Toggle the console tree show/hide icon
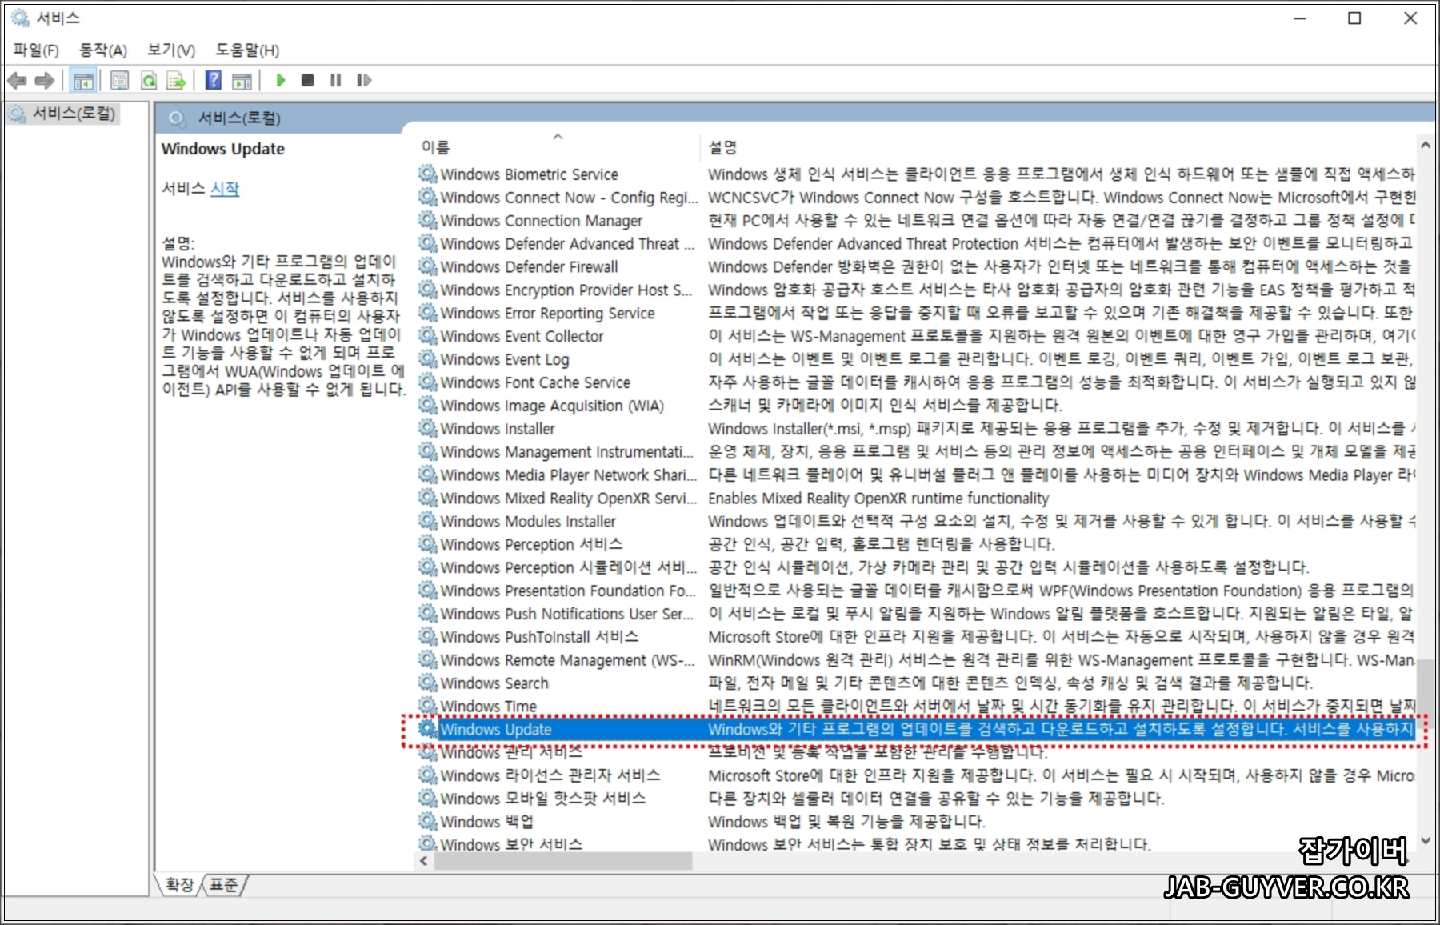Screen dimensions: 1440x925 [83, 80]
